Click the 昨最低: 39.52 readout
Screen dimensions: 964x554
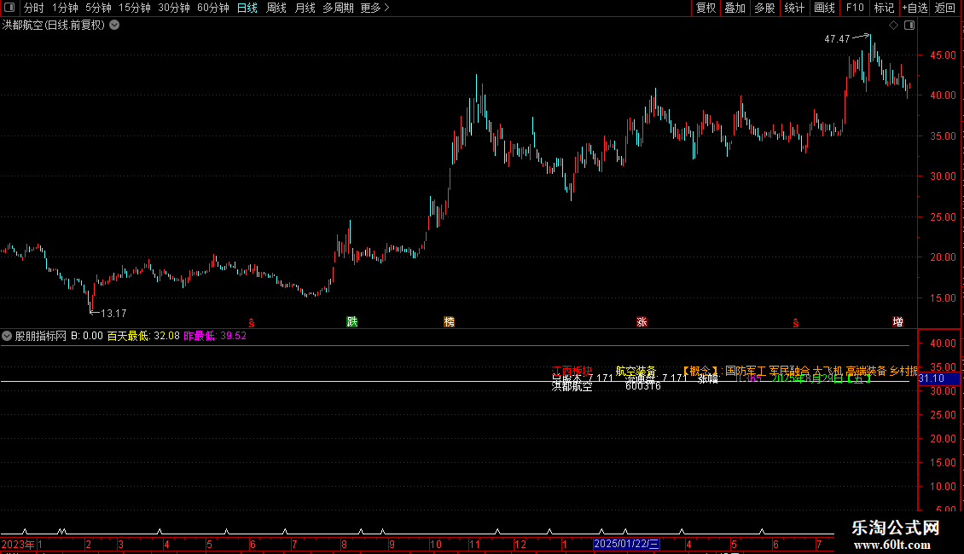[x=215, y=336]
